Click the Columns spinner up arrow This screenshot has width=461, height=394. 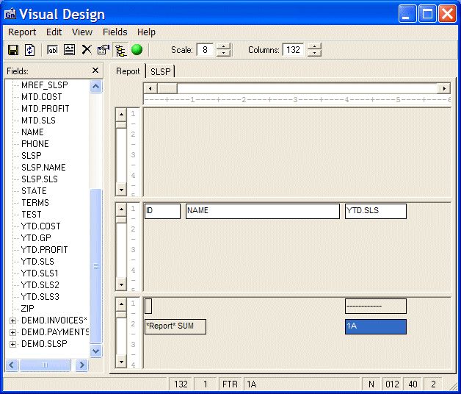(314, 46)
